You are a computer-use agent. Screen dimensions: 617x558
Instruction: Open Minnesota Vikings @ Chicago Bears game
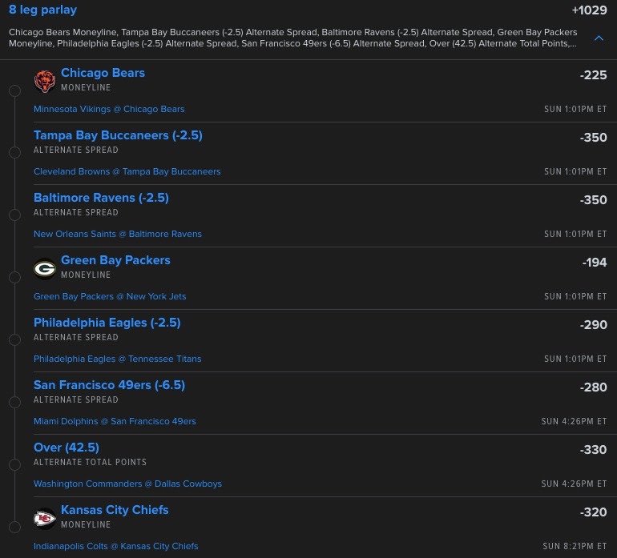(109, 109)
